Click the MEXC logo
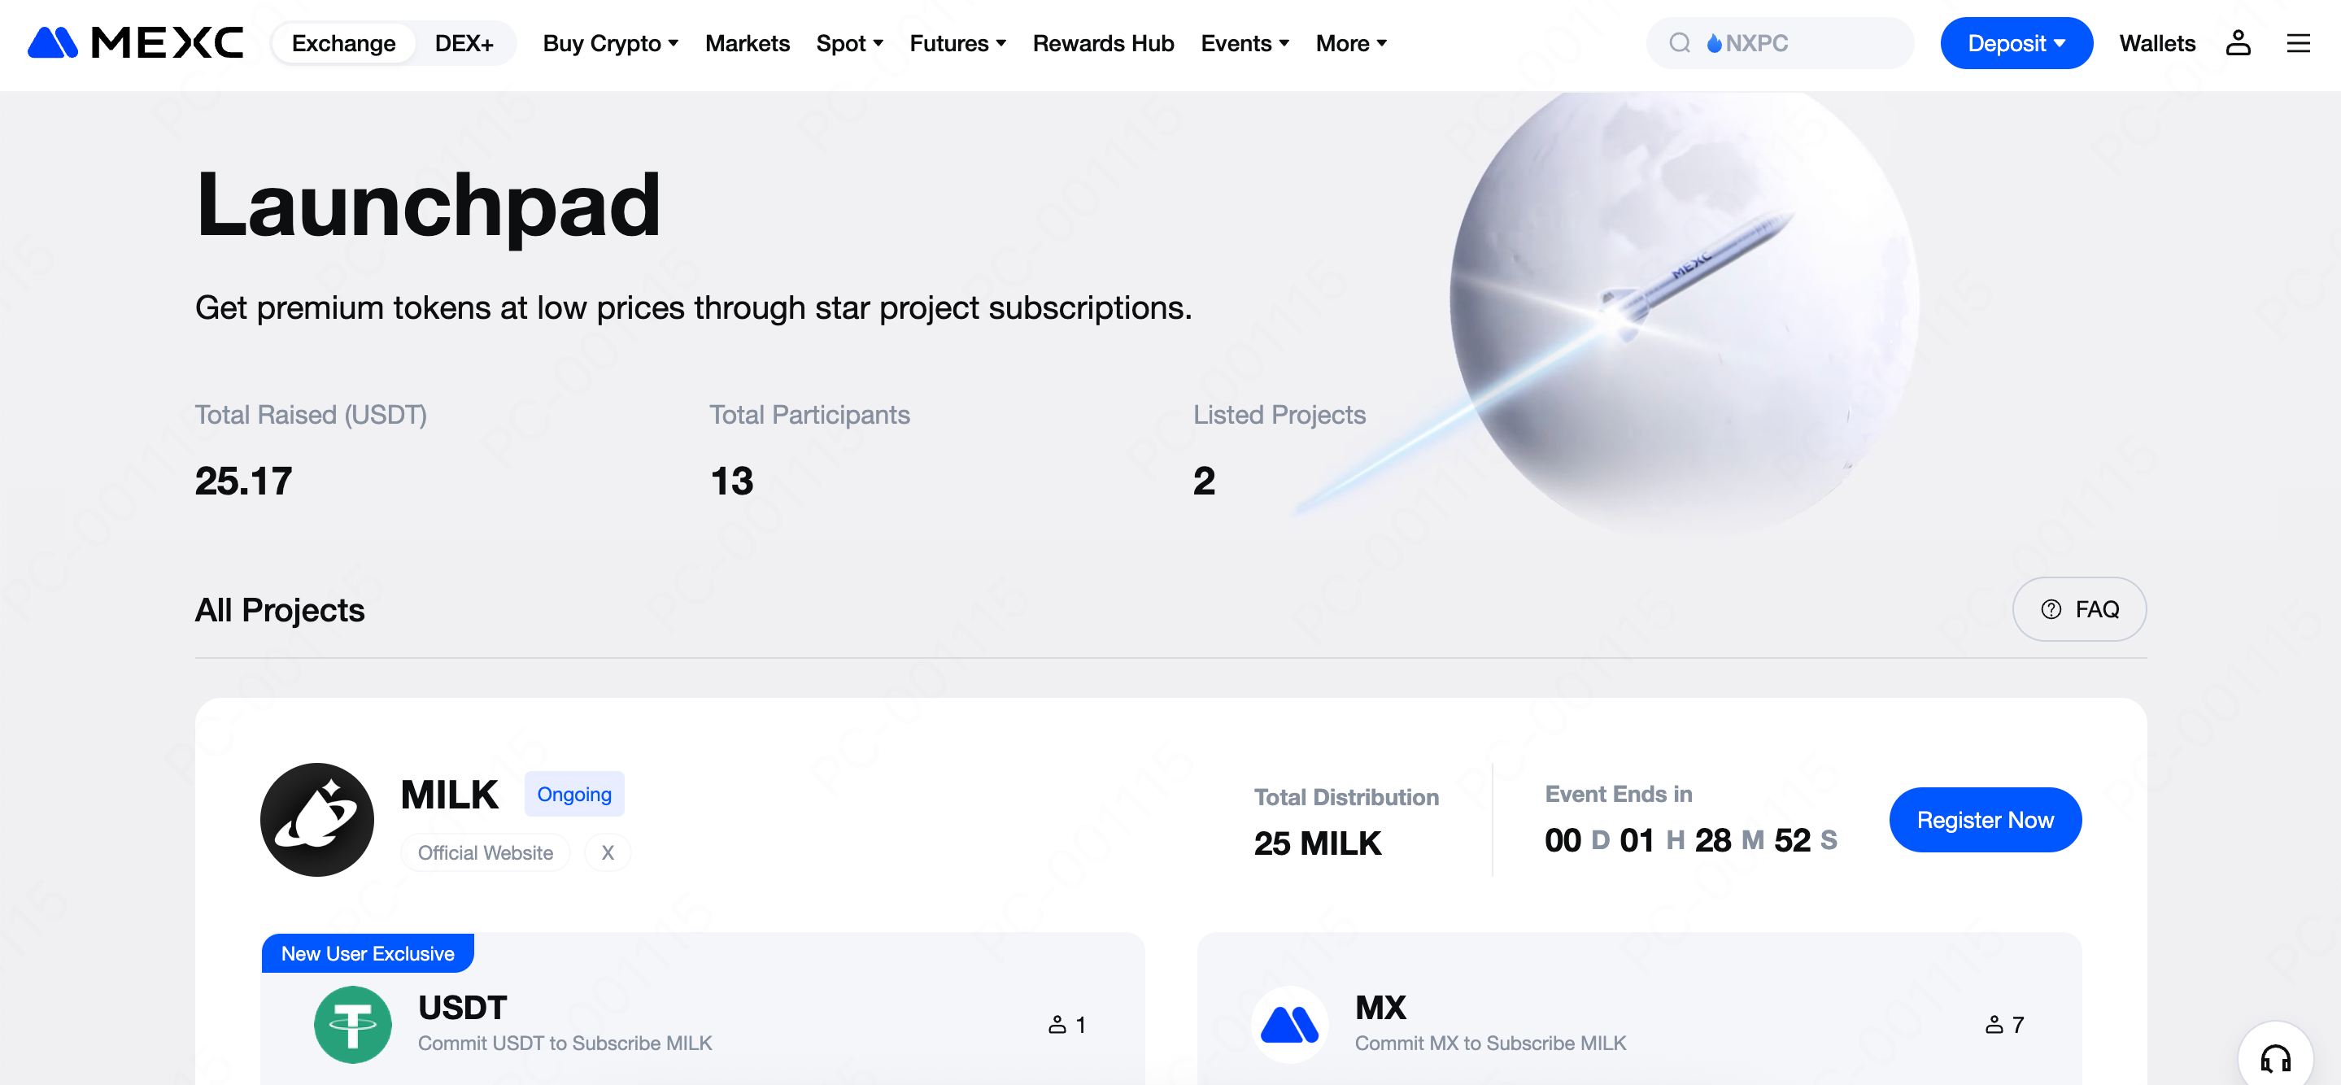Viewport: 2341px width, 1085px height. 135,43
